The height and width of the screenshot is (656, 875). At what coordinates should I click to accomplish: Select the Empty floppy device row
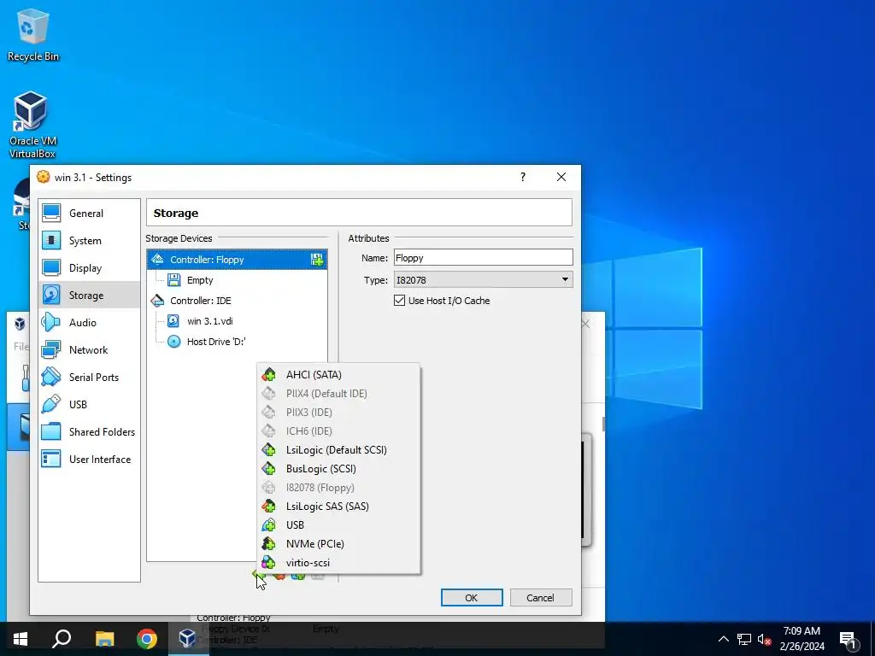click(237, 280)
